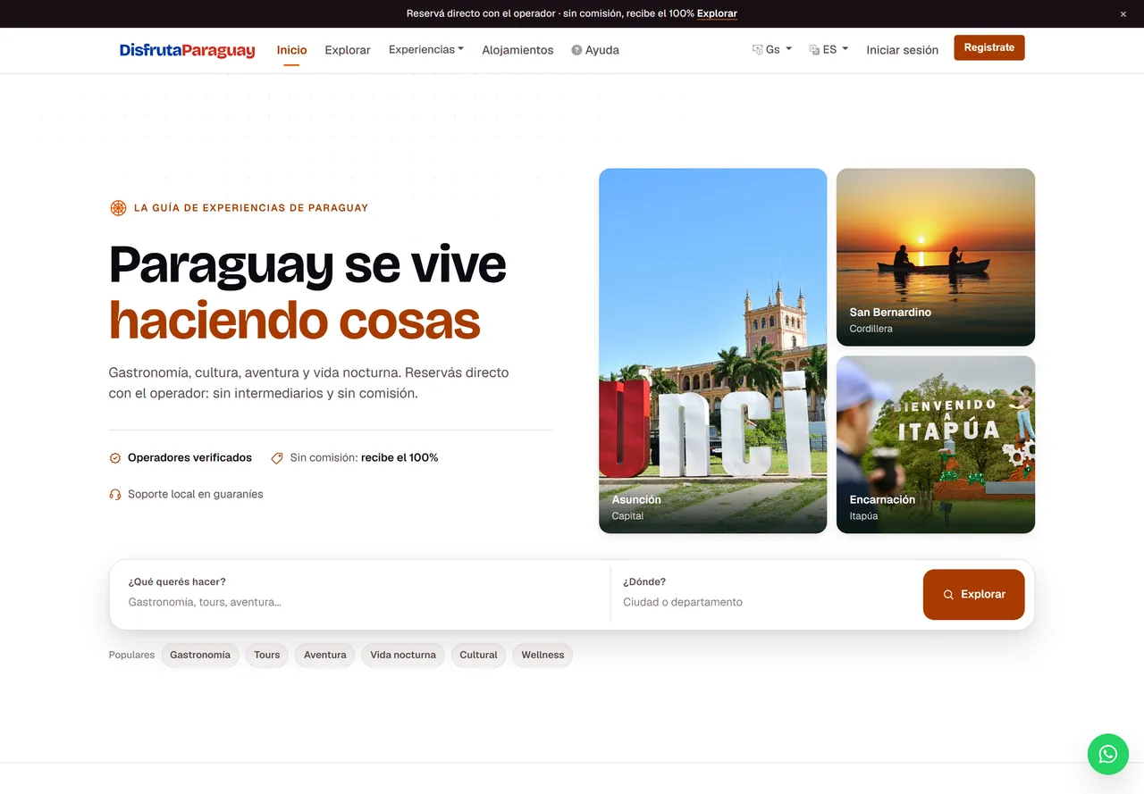The image size is (1144, 794).
Task: Open the Alojamientos nav item
Action: (x=517, y=50)
